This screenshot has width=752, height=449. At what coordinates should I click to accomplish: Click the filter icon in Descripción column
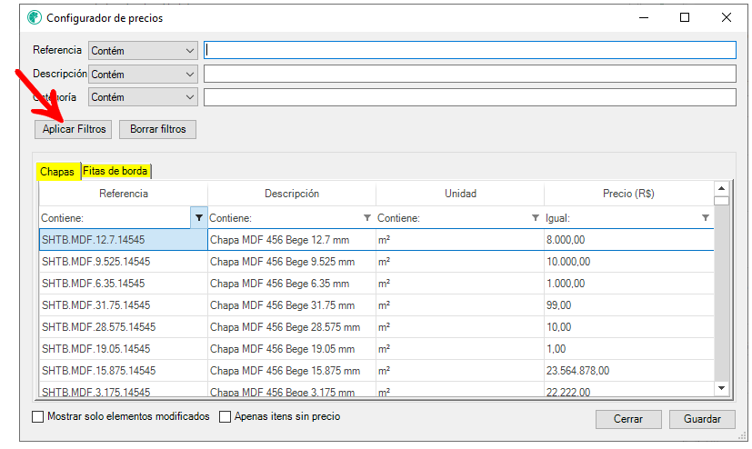click(x=367, y=218)
